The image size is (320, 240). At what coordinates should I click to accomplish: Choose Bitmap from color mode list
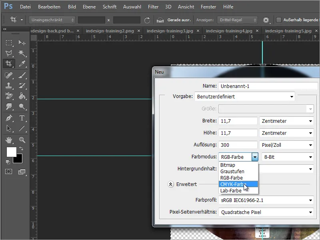coord(238,165)
